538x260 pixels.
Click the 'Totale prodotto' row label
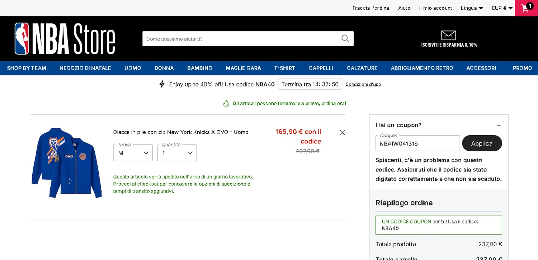coord(396,244)
